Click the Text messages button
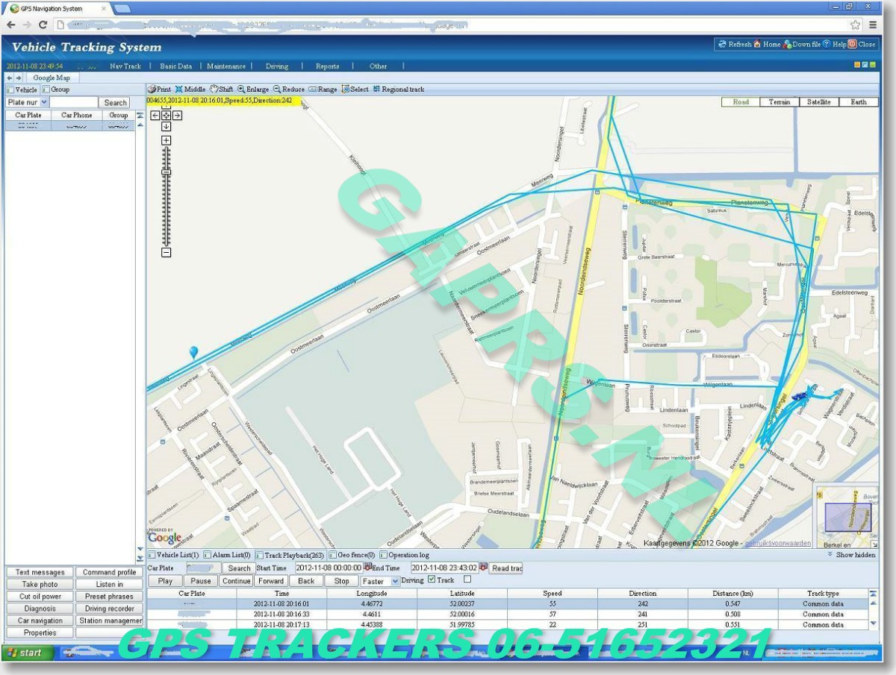Viewport: 896px width, 675px height. pos(40,573)
